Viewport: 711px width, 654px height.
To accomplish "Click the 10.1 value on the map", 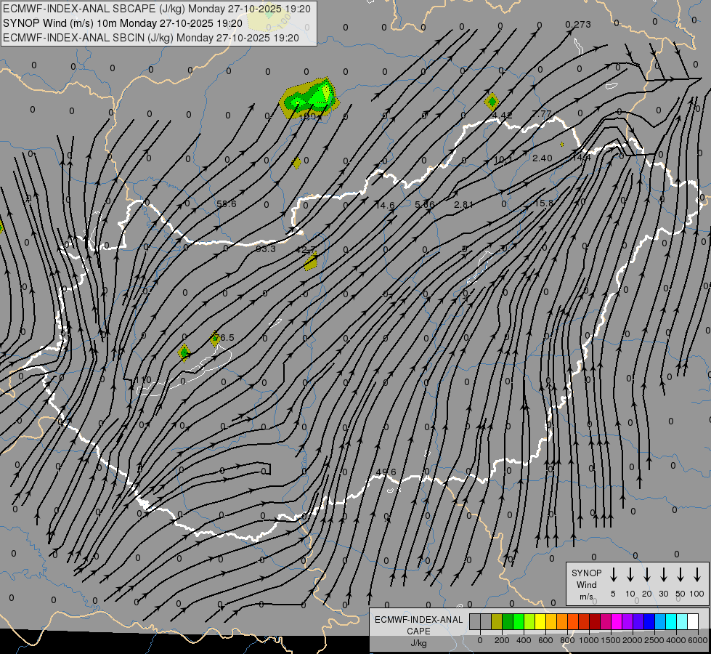I will (503, 160).
